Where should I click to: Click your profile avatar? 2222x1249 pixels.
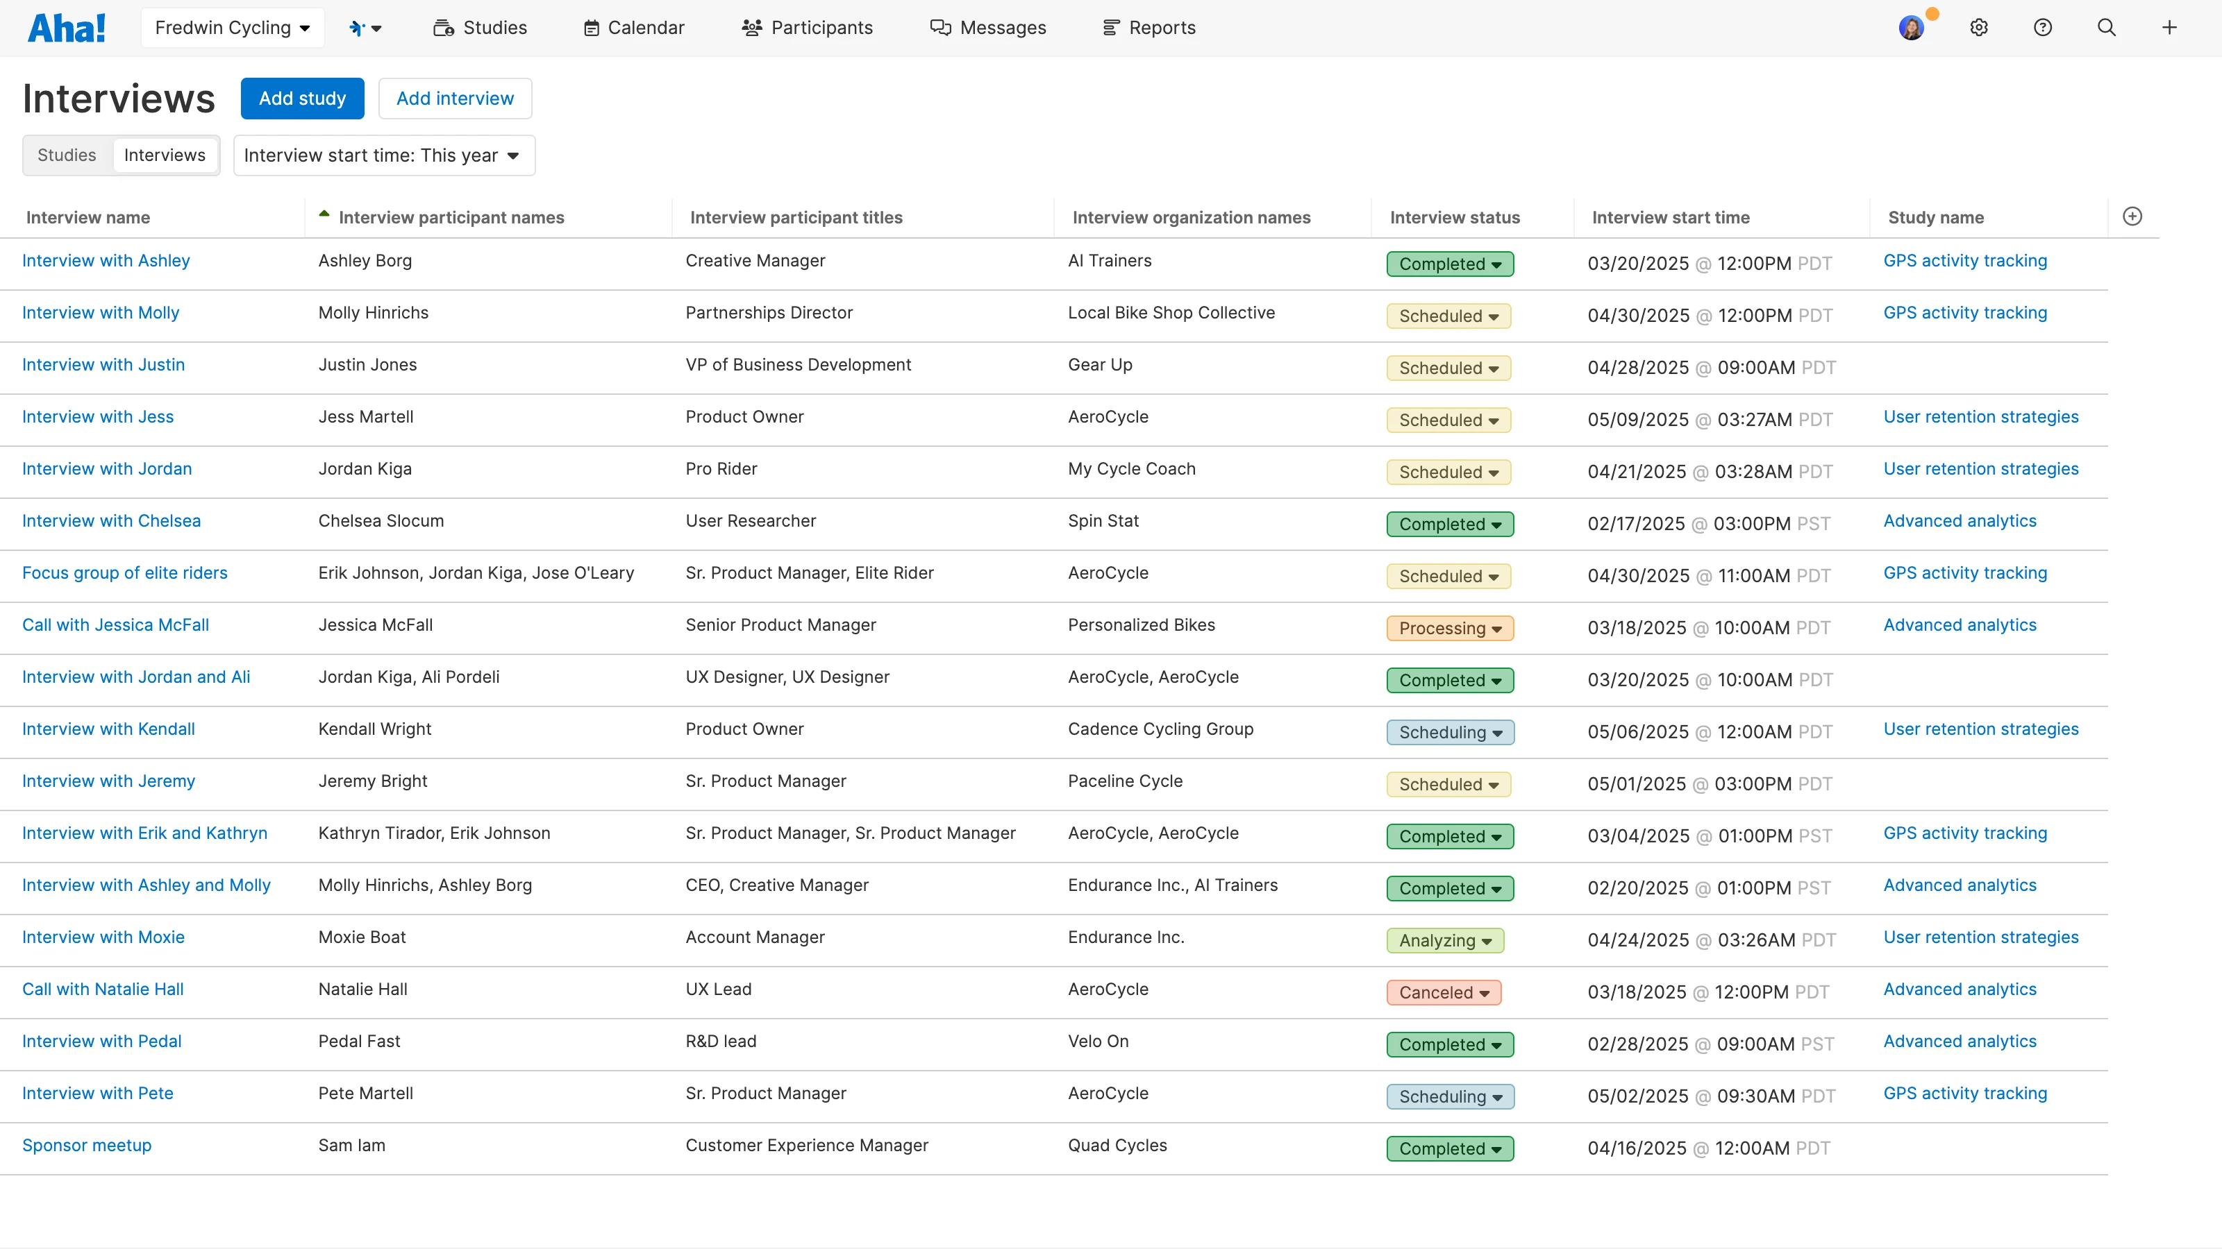tap(1912, 27)
